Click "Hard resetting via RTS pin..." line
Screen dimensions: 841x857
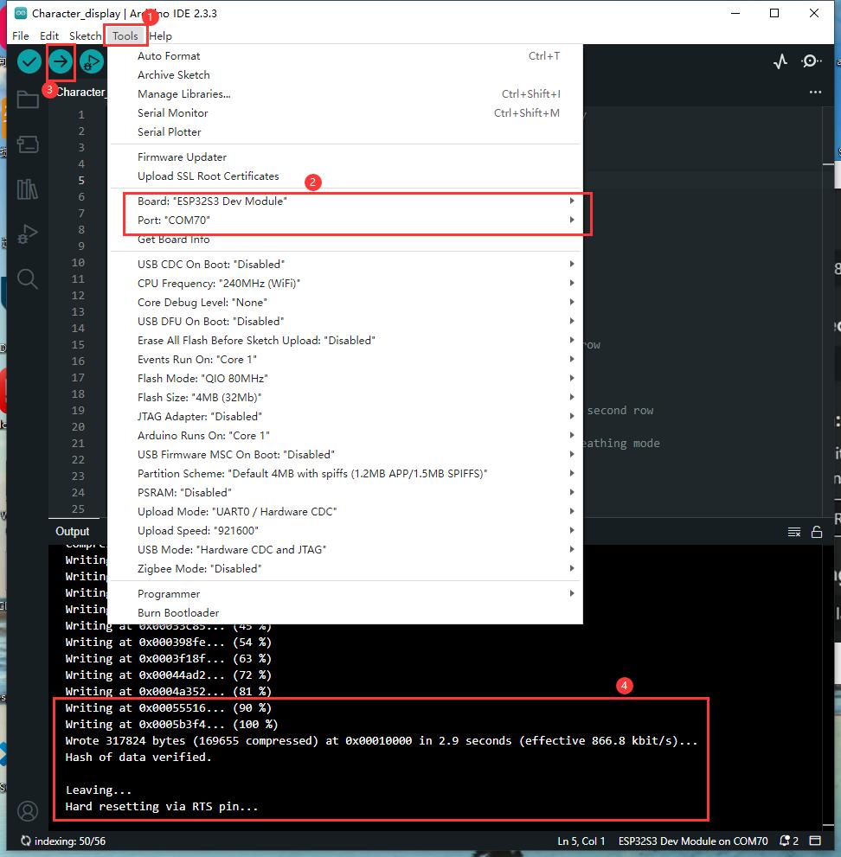tap(161, 807)
